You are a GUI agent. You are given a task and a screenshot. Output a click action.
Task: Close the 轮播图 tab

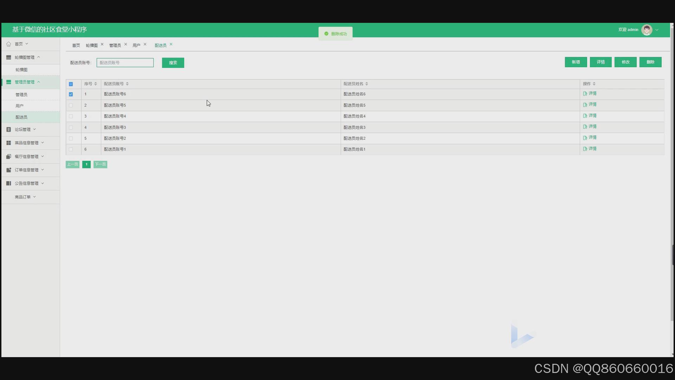pos(102,44)
